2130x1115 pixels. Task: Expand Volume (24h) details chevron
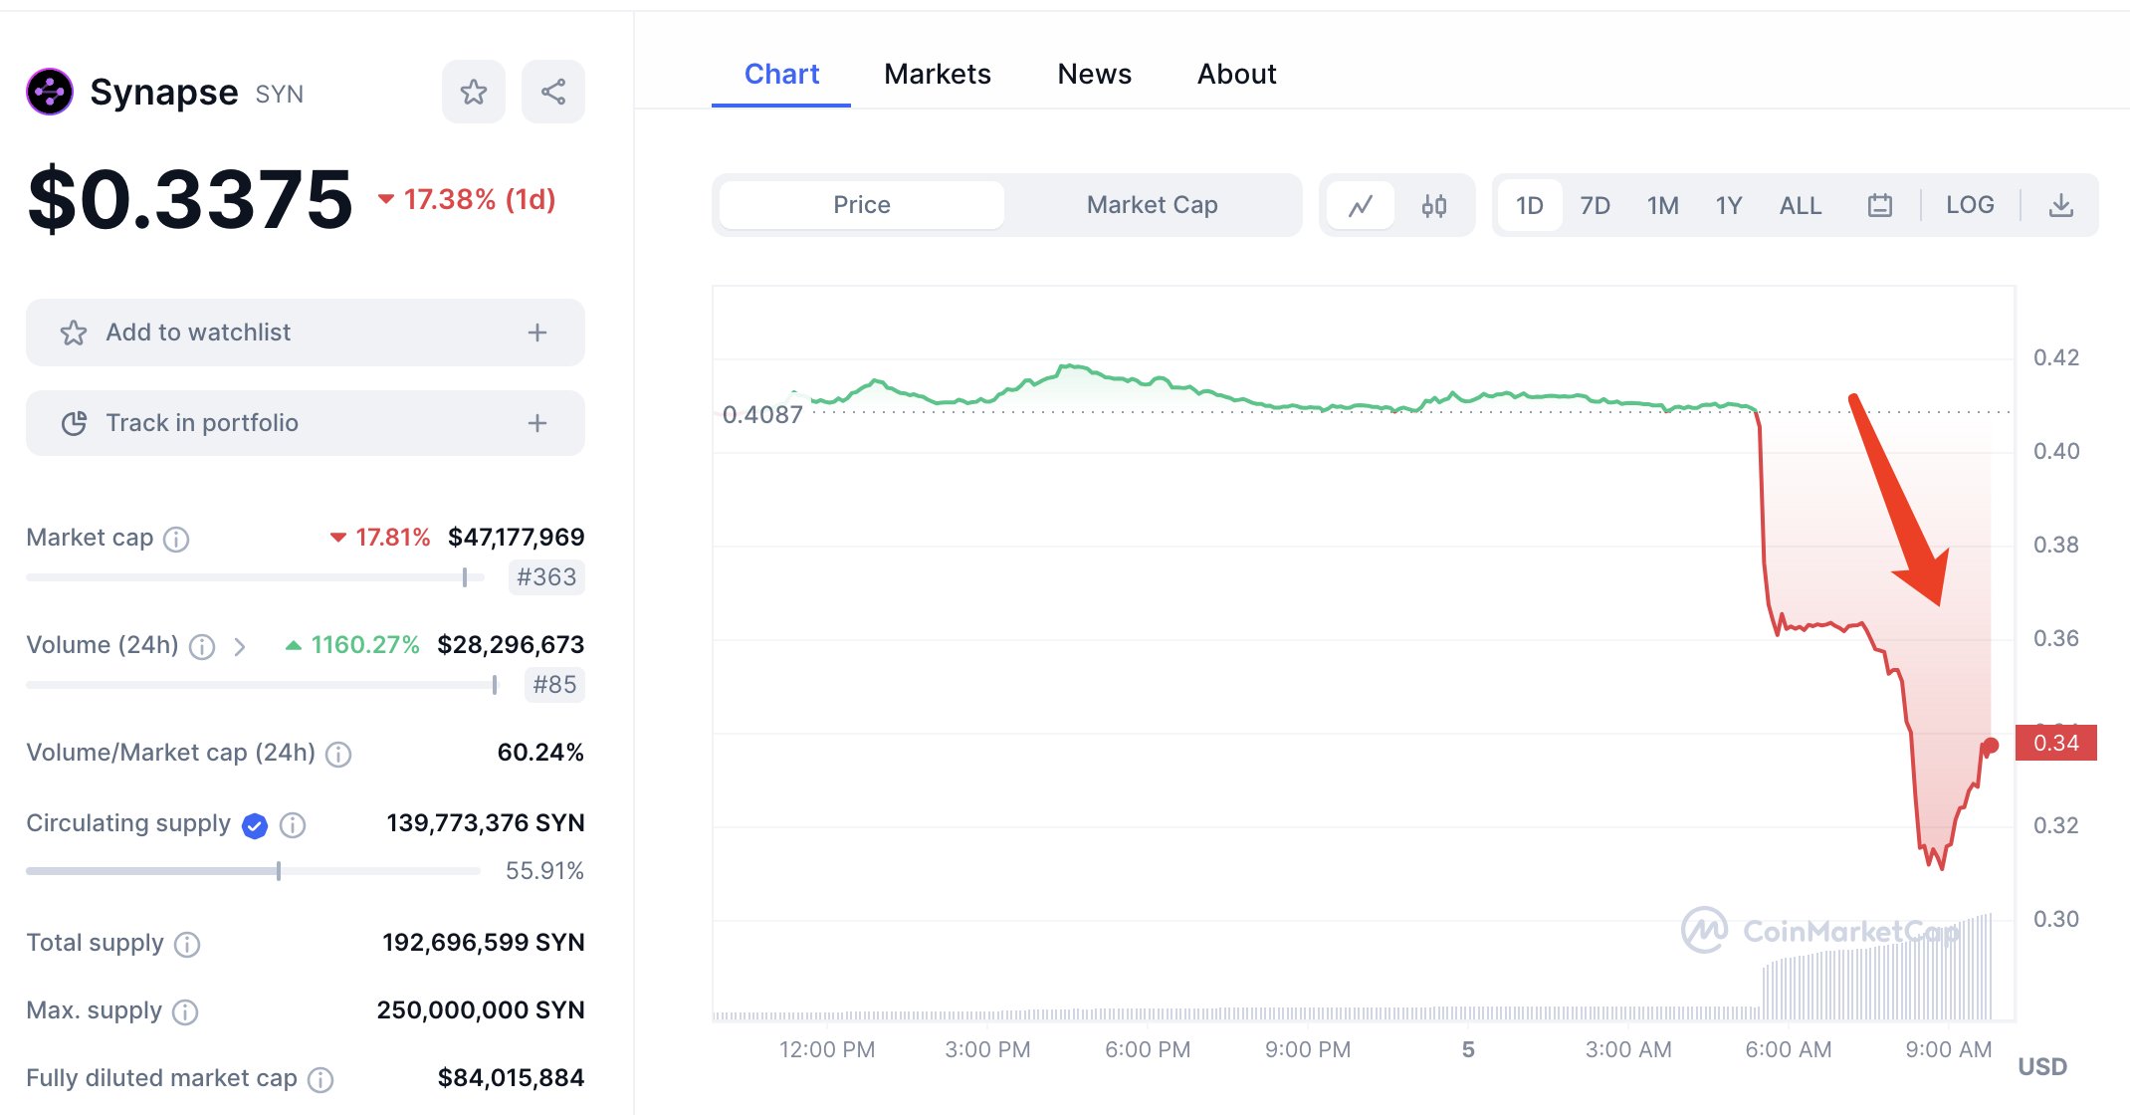(x=239, y=647)
